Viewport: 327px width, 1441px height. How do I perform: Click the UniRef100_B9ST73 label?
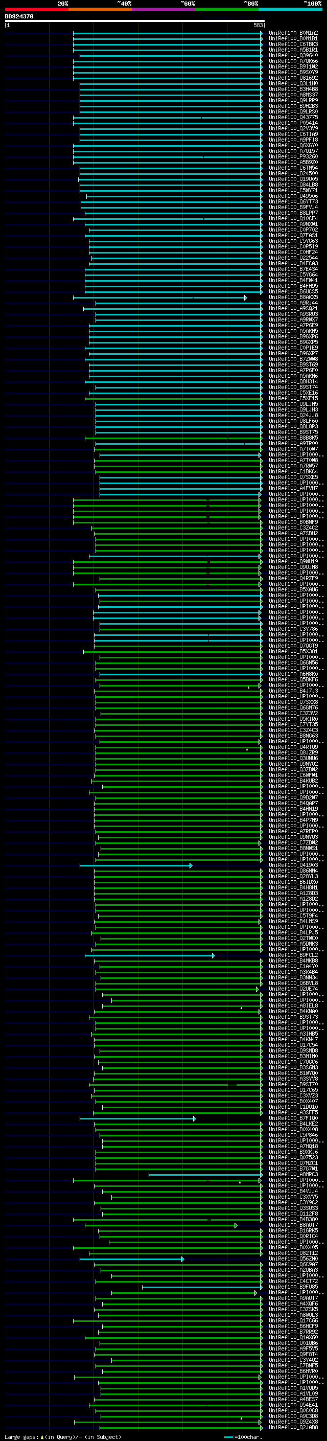(293, 1017)
